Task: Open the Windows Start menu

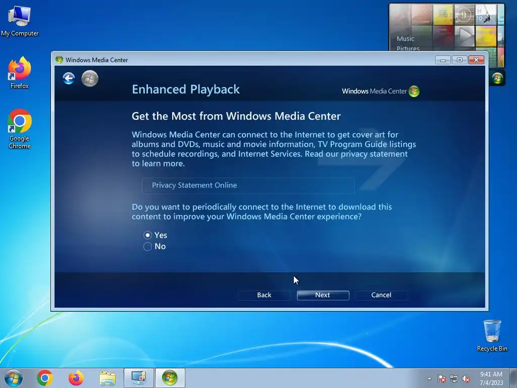Action: pyautogui.click(x=14, y=378)
